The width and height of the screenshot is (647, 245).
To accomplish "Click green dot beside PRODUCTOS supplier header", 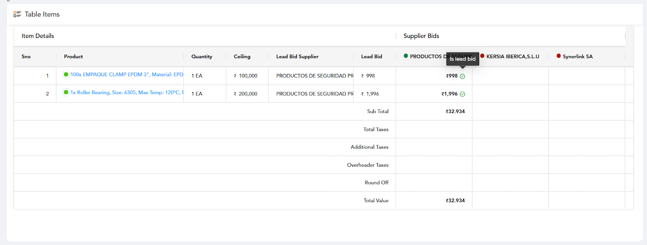I will (x=406, y=56).
